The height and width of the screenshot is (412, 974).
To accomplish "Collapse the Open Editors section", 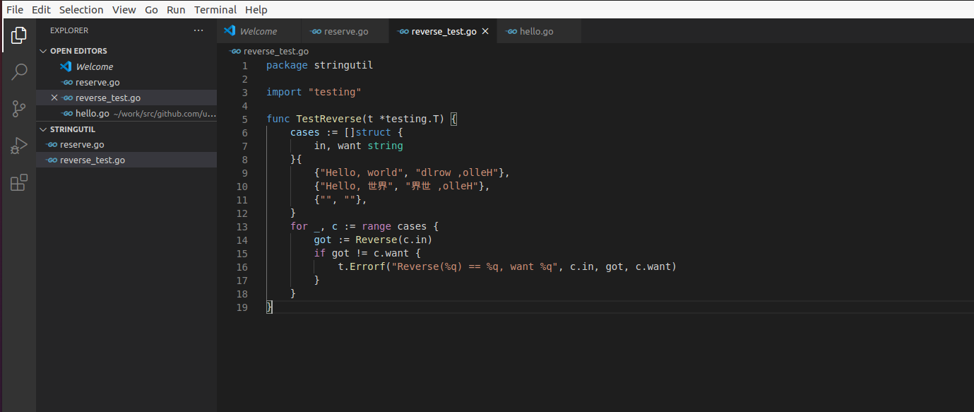I will click(x=43, y=51).
